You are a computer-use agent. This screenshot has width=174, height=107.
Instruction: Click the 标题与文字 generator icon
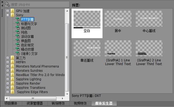click(18, 23)
